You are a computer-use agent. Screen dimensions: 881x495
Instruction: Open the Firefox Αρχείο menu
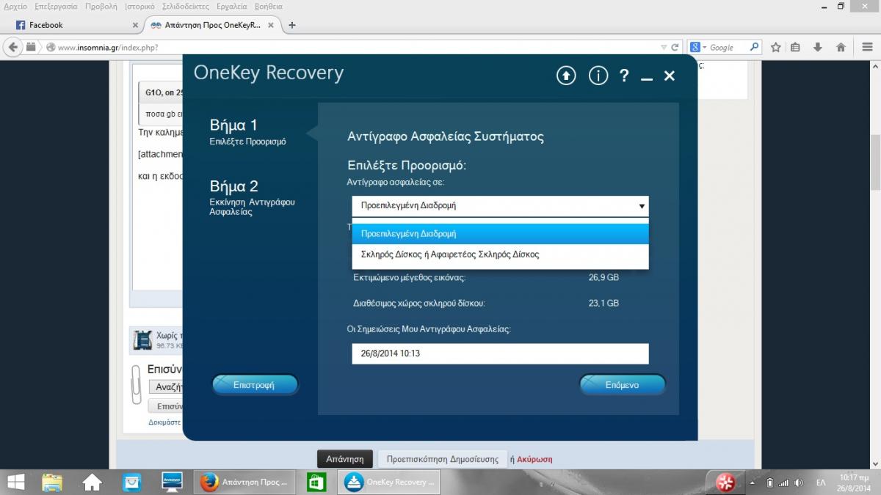pyautogui.click(x=15, y=6)
